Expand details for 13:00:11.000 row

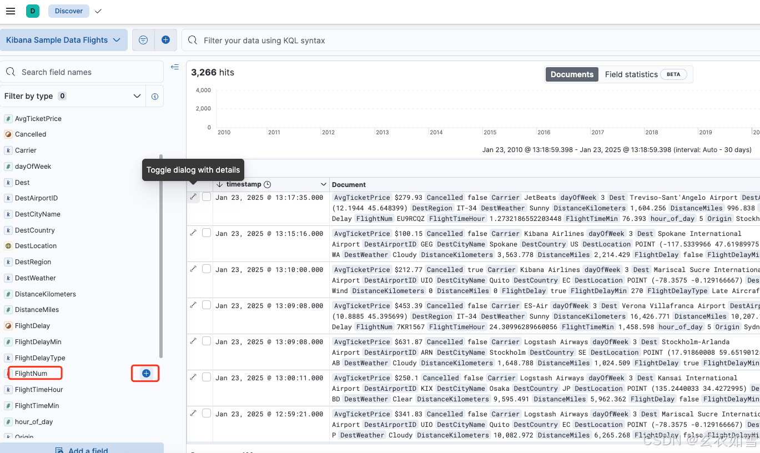point(193,377)
